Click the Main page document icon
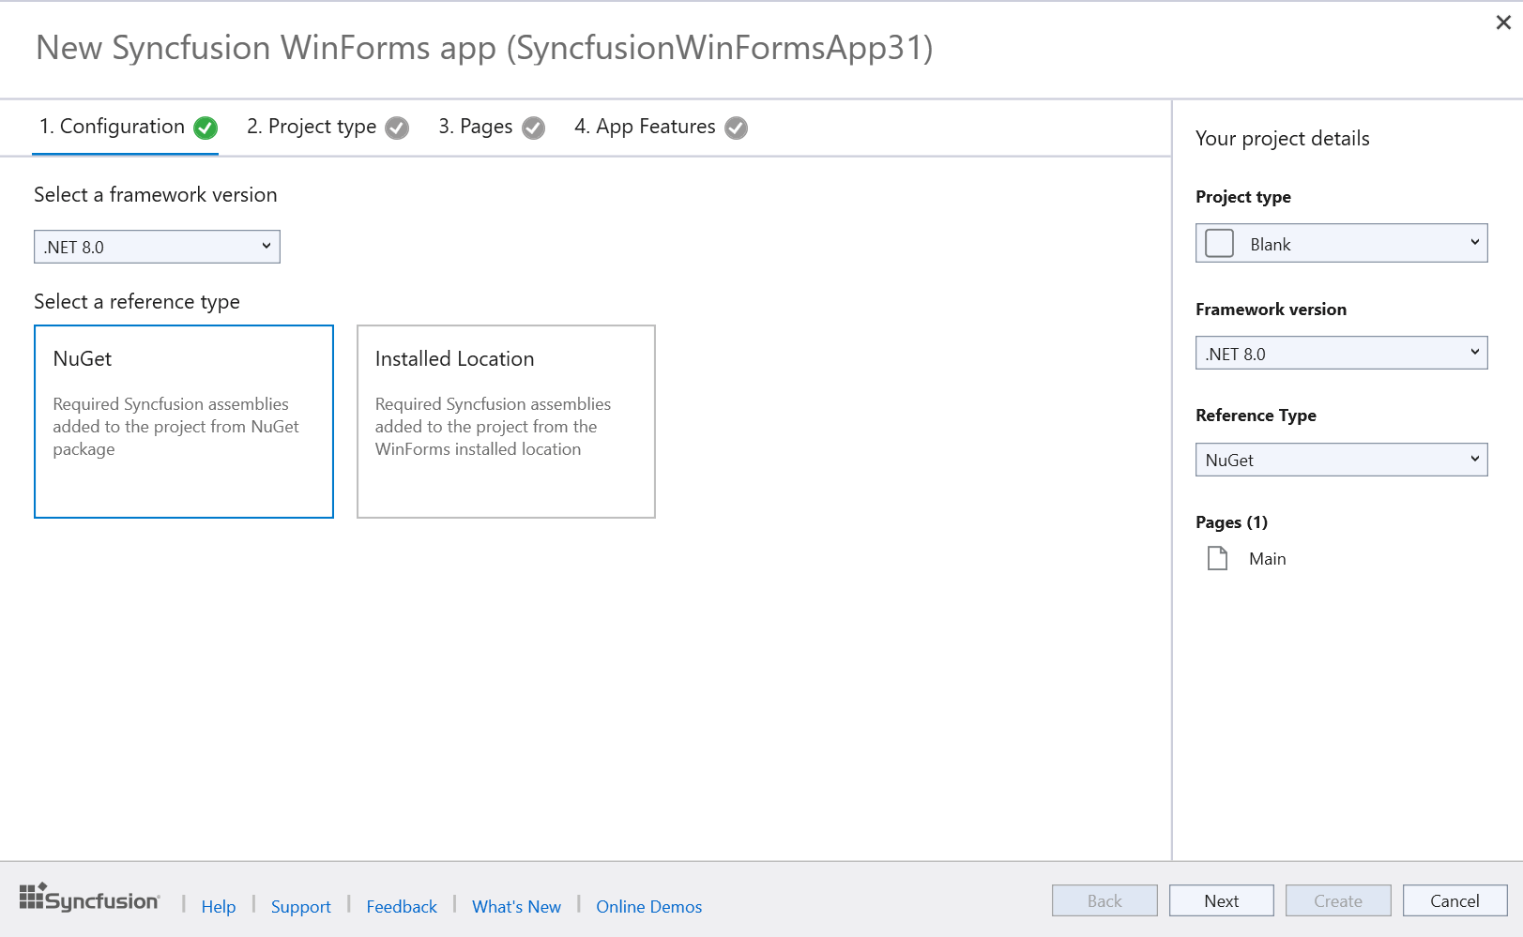The width and height of the screenshot is (1523, 937). pyautogui.click(x=1217, y=558)
